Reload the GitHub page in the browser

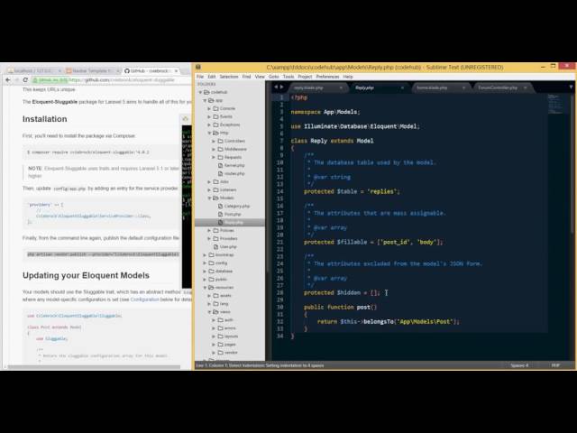tap(25, 80)
